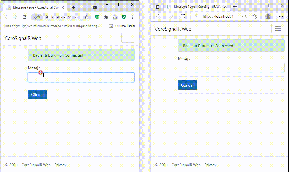The width and height of the screenshot is (289, 172).
Task: Select Chrome Message Page tab
Action: point(35,7)
